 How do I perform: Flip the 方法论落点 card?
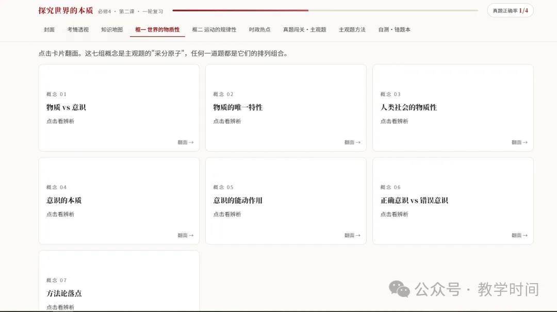pyautogui.click(x=119, y=281)
